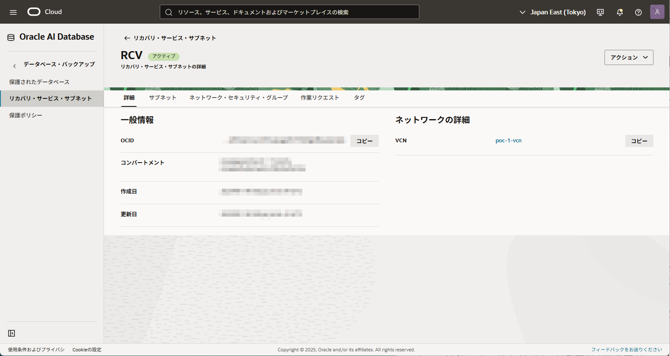This screenshot has height=356, width=670.
Task: Click the search magnifier icon
Action: tap(169, 12)
